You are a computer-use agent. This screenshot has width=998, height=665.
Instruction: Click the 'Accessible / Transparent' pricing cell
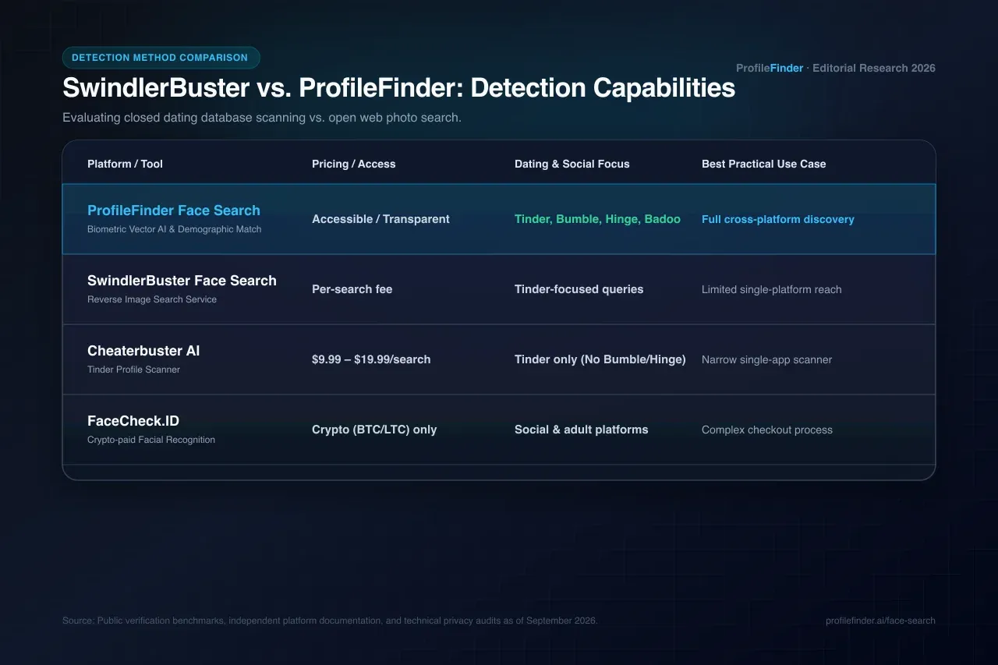(380, 219)
